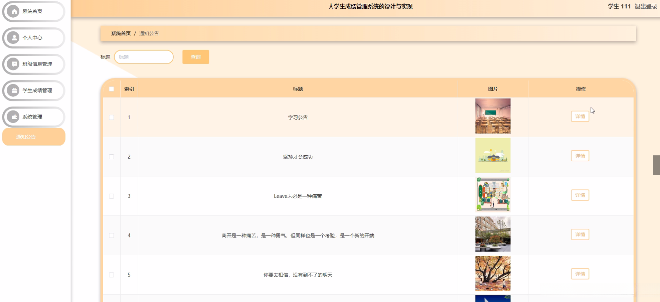Screen dimensions: 660x302
Task: Click the 操作 column header
Action: (x=581, y=89)
